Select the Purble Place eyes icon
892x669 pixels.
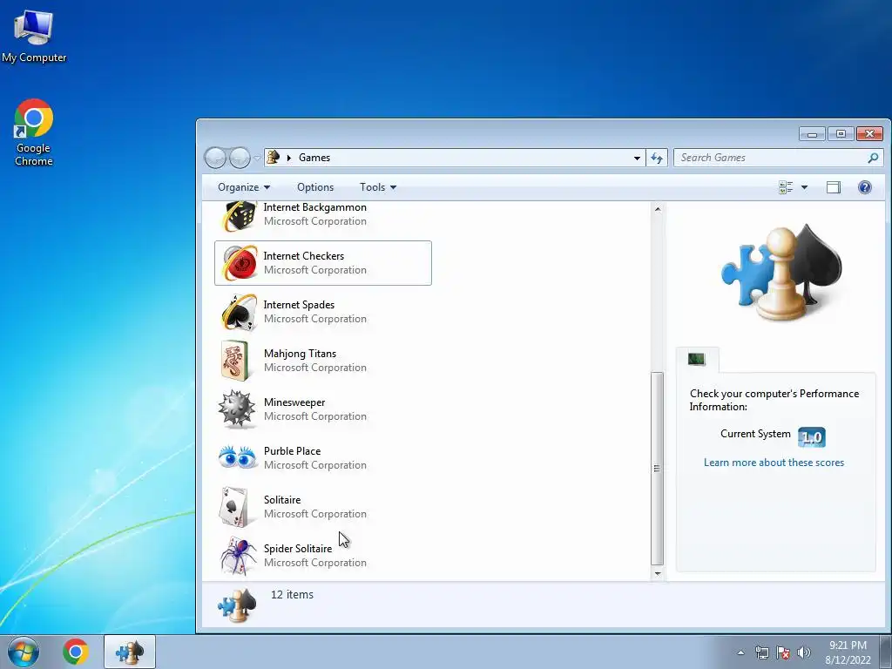pyautogui.click(x=238, y=457)
